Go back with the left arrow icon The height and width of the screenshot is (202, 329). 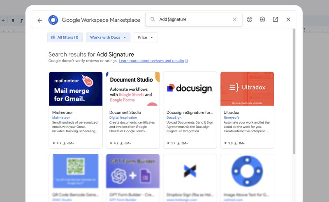(x=39, y=21)
